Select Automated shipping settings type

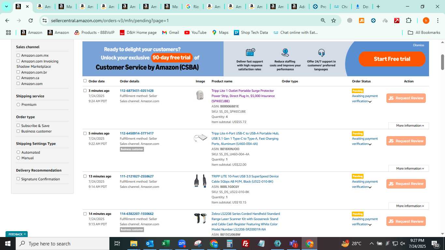tap(18, 152)
